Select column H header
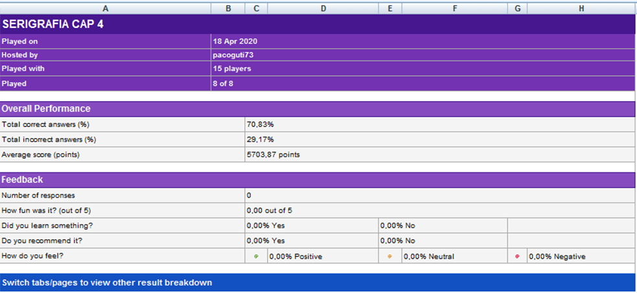The image size is (637, 293). coord(581,8)
